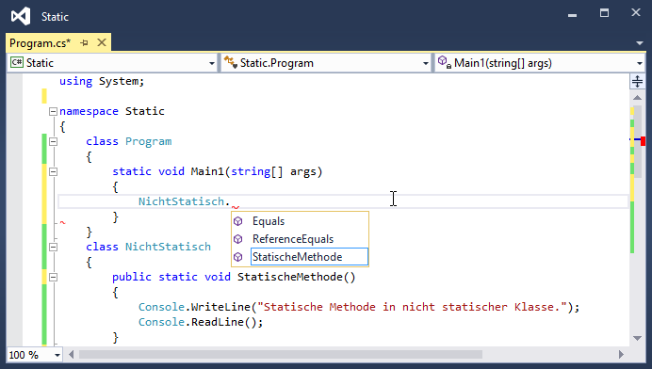Screen dimensions: 652x369
Task: Pin the Program.cs tab
Action: [85, 42]
